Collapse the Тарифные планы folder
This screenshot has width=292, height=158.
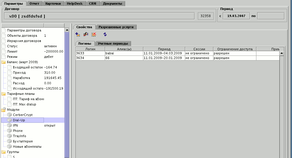pyautogui.click(x=4, y=94)
